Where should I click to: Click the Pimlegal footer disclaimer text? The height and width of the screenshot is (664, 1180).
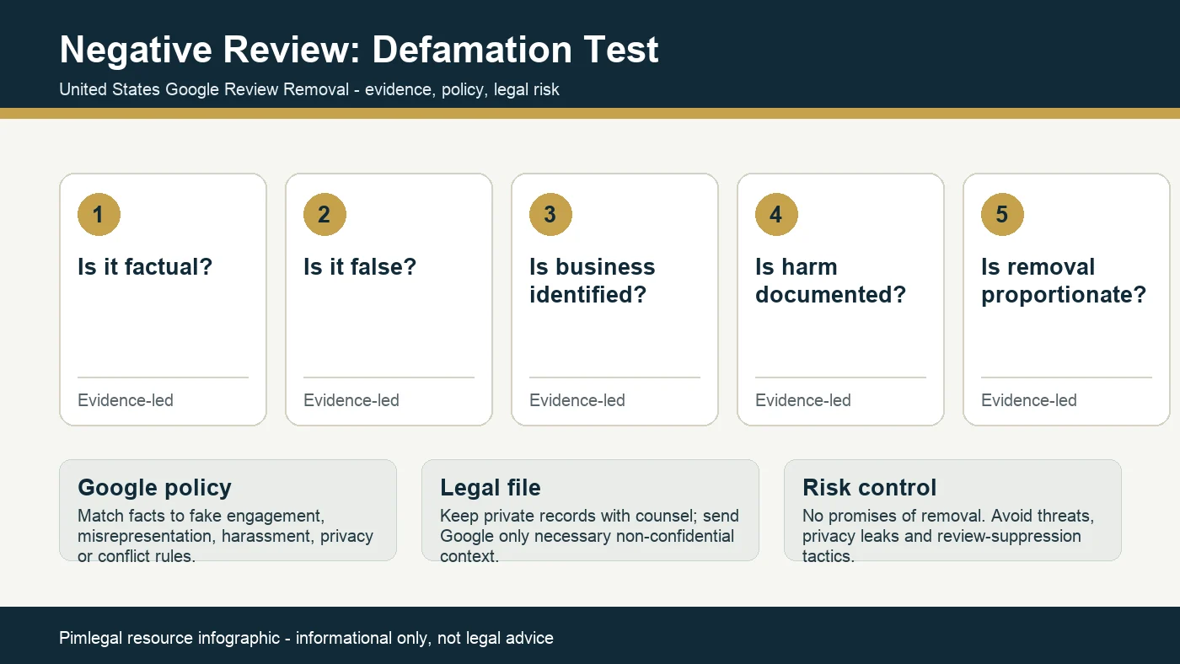306,638
